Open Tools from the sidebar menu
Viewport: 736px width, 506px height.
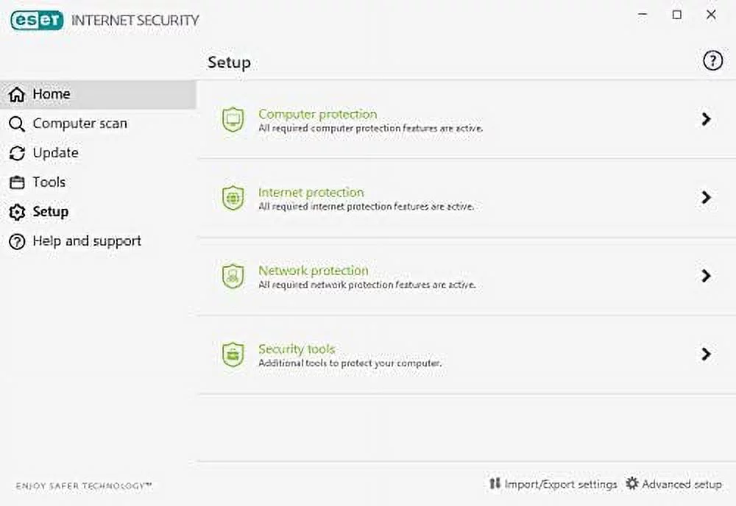[x=49, y=182]
